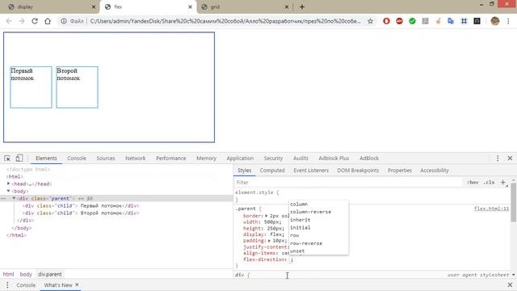
Task: Add a new style rule
Action: click(502, 182)
